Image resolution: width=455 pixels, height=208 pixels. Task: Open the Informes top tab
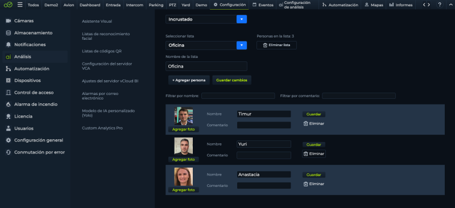point(400,5)
